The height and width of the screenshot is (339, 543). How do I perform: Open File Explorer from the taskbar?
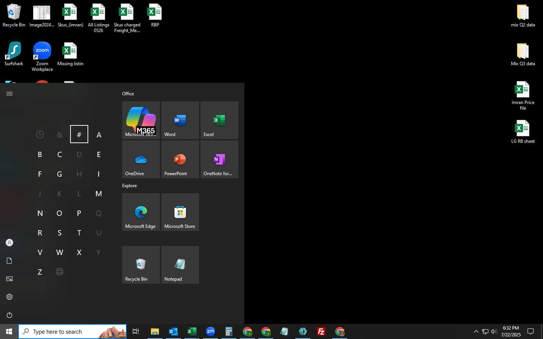155,331
